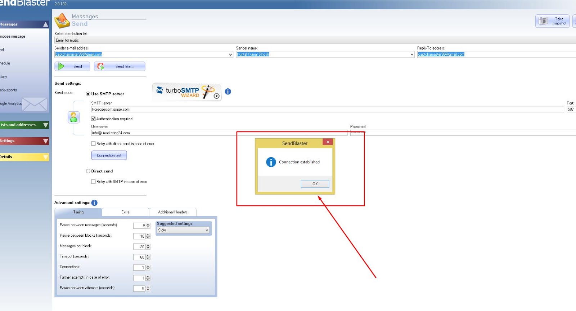Open Schedule in sidebar menu
576x311 pixels.
click(5, 63)
